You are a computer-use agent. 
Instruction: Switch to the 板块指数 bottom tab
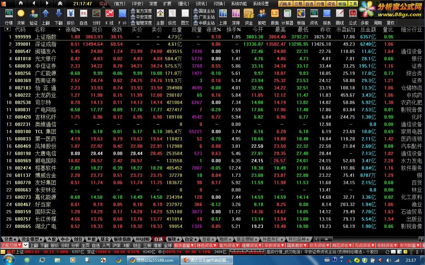(122, 239)
